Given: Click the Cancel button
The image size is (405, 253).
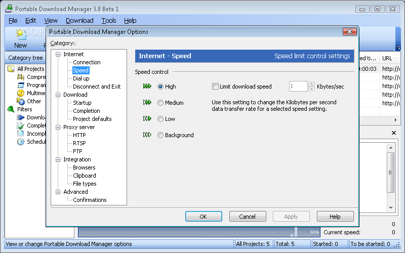Looking at the screenshot, I should click(248, 217).
